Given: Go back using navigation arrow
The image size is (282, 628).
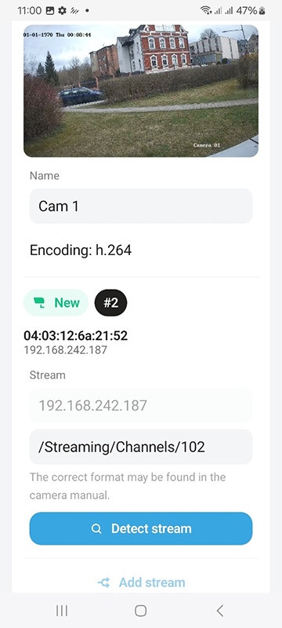Looking at the screenshot, I should pyautogui.click(x=219, y=611).
